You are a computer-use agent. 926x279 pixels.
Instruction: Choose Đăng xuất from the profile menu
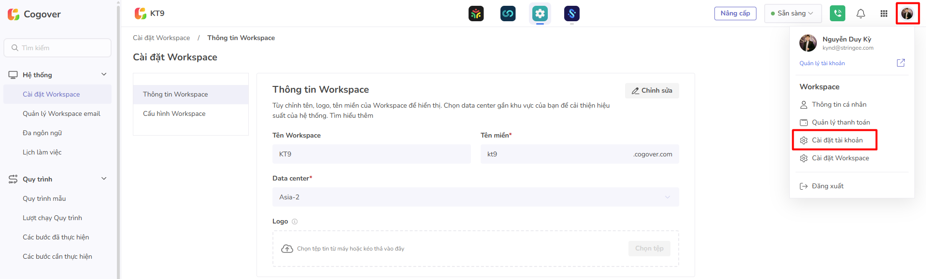(827, 186)
